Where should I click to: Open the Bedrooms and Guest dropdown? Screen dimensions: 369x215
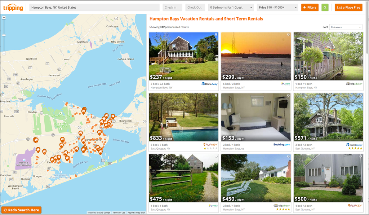[231, 8]
